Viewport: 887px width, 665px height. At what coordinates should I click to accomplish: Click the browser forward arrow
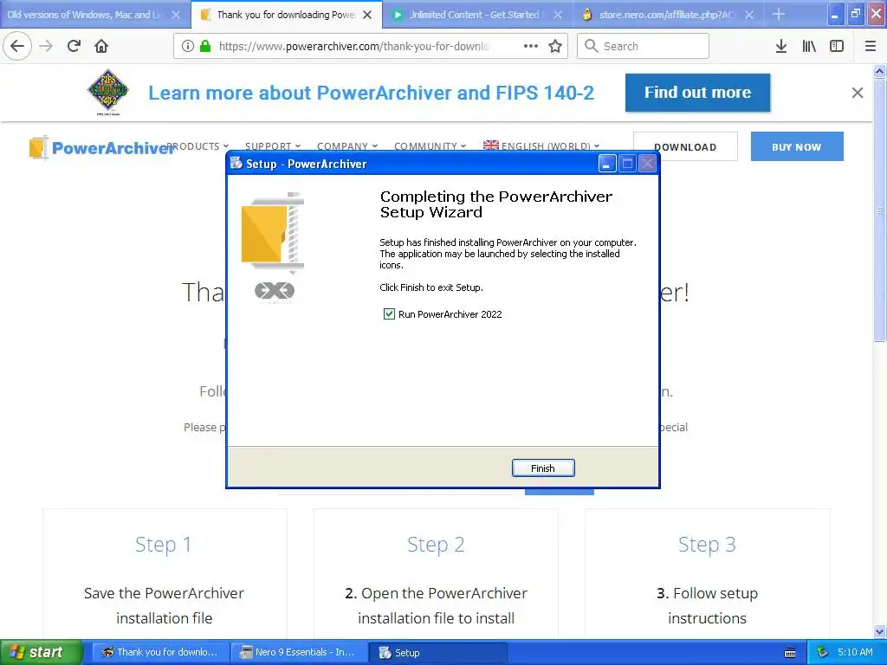coord(46,46)
